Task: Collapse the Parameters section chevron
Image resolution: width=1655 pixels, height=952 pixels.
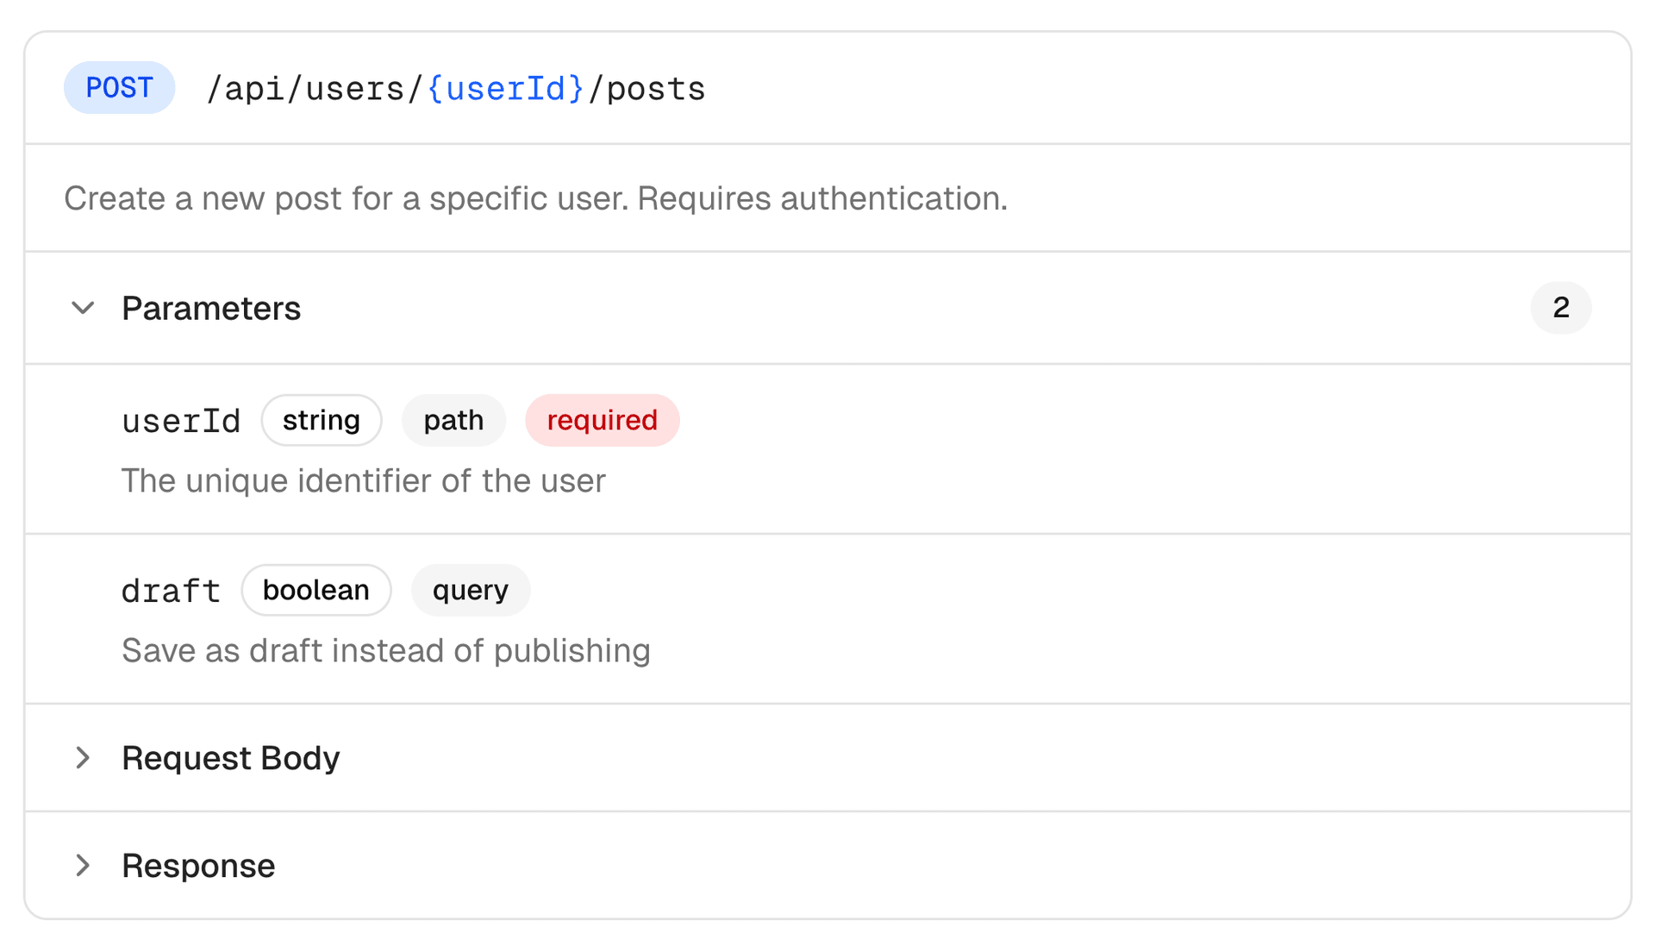Action: (x=83, y=308)
